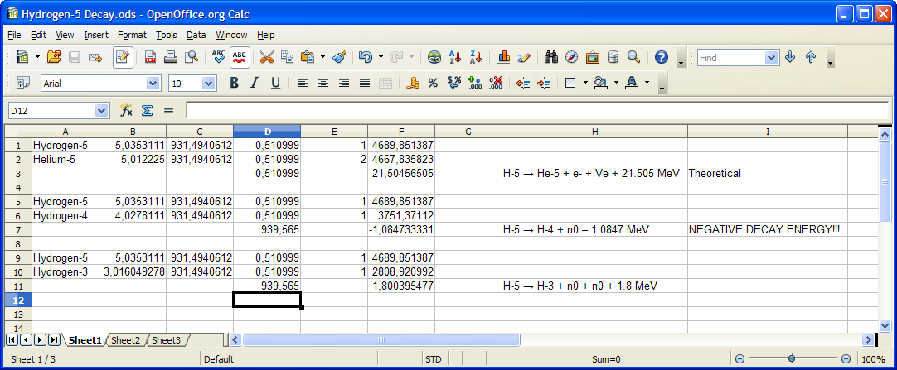The height and width of the screenshot is (370, 897).
Task: Click the Sum sigma icon
Action: (x=147, y=110)
